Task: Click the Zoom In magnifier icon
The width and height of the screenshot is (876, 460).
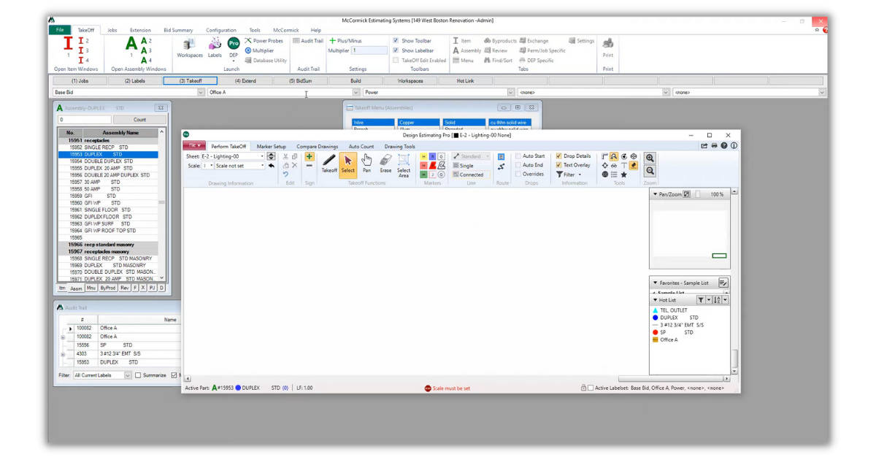Action: click(651, 158)
